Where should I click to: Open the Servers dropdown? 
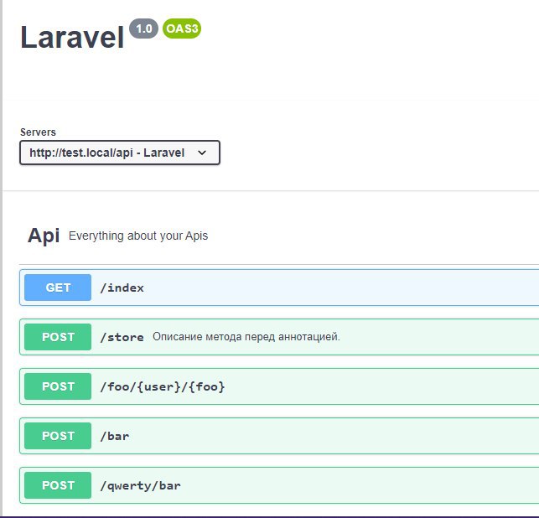pyautogui.click(x=120, y=153)
